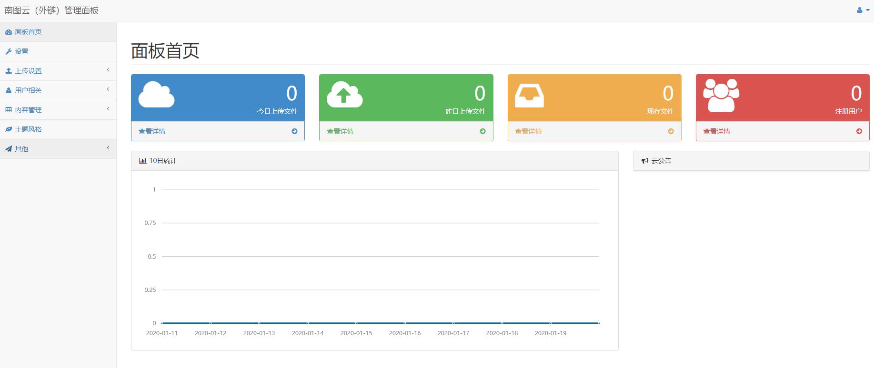Viewport: 874px width, 368px height.
Task: Click the 2020-01-15 data point on chart
Action: coord(356,323)
